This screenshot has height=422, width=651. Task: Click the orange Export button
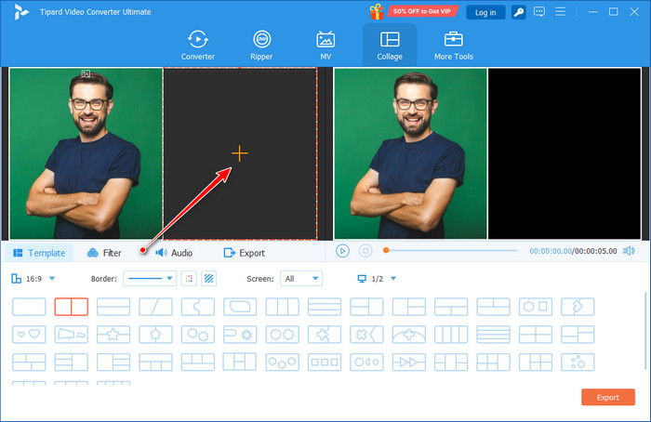pyautogui.click(x=608, y=397)
